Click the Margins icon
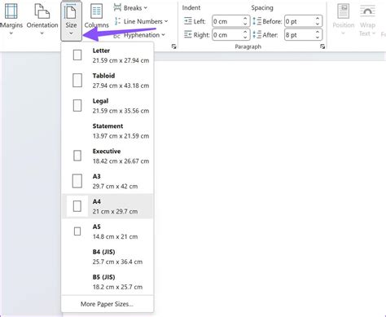This screenshot has width=386, height=317. pos(11,11)
